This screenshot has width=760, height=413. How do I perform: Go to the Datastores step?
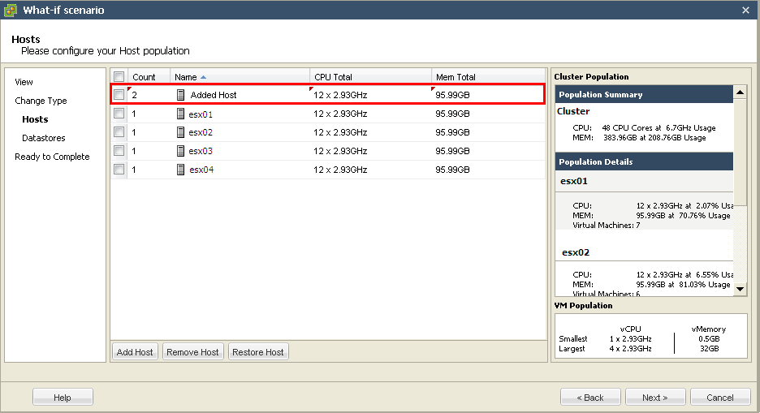(x=44, y=138)
